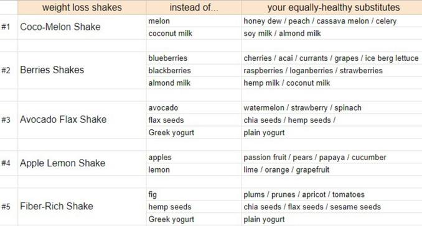Select the cell containing 'melon'
The image size is (422, 226).
(x=194, y=21)
